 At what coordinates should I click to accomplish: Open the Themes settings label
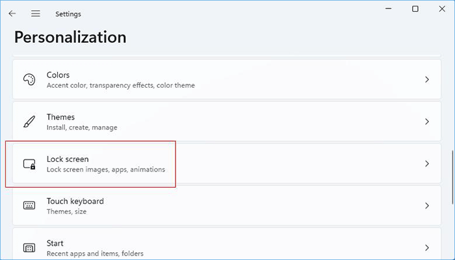click(x=60, y=117)
